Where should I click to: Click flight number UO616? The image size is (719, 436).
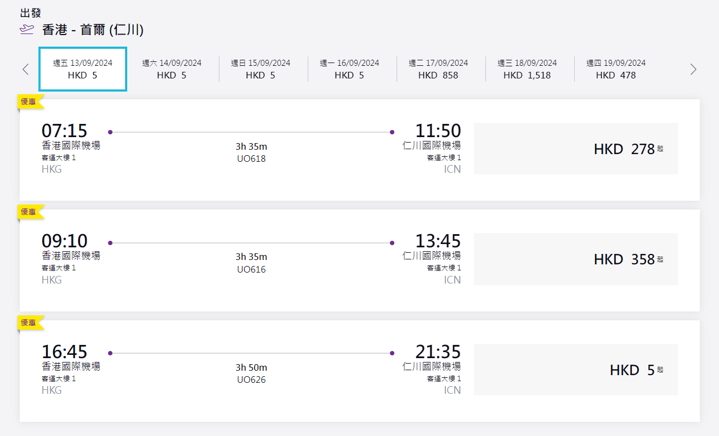[x=251, y=269]
